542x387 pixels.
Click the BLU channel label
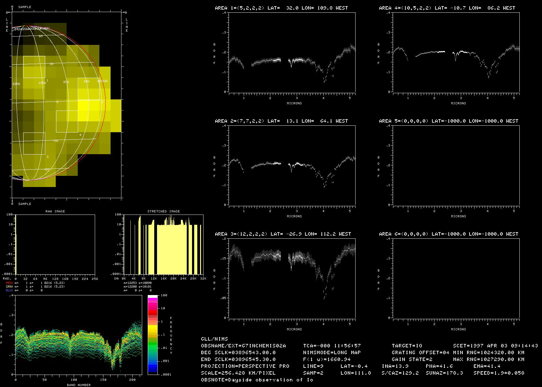10,290
